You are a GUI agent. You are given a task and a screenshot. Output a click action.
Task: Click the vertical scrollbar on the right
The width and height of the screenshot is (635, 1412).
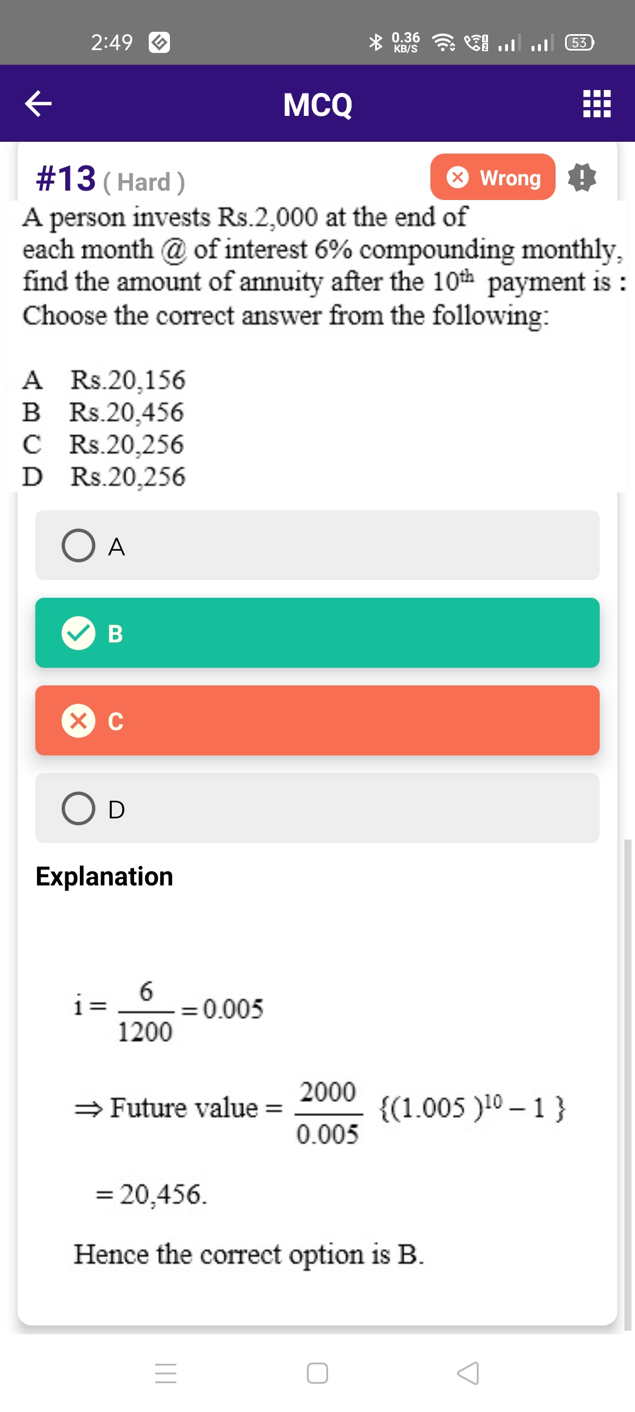[x=627, y=1084]
